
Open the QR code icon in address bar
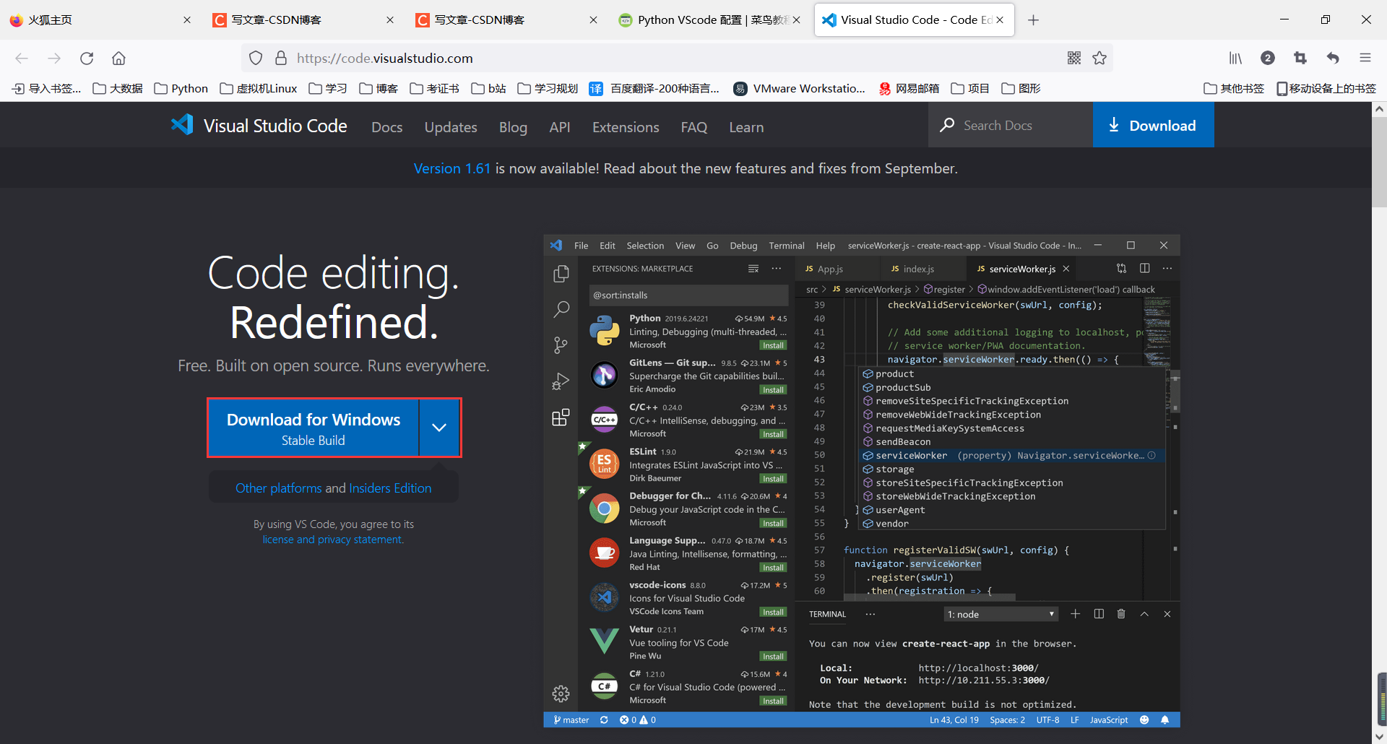[1074, 58]
